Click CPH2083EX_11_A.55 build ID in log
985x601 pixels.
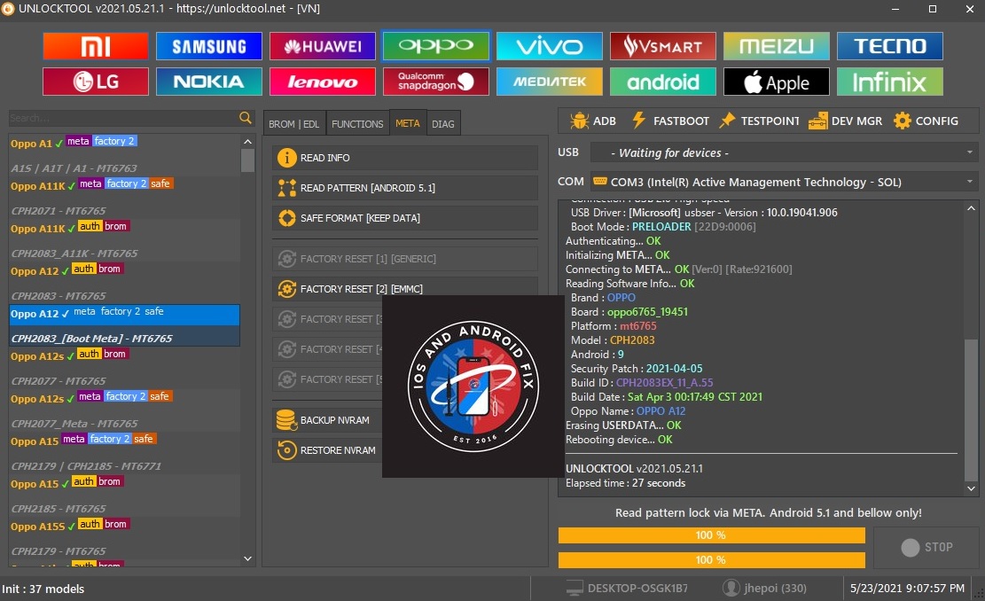[664, 382]
